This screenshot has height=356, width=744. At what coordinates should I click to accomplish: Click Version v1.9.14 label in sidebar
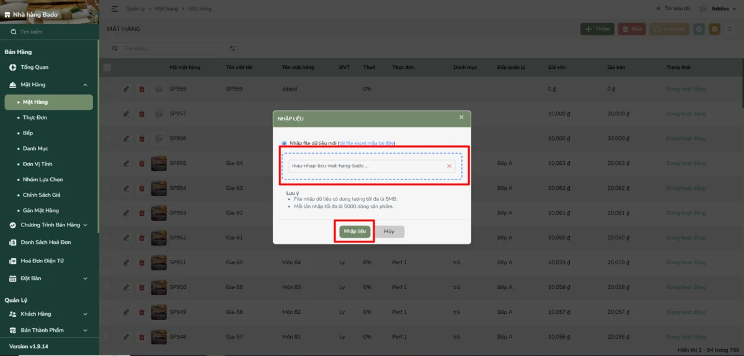[29, 347]
